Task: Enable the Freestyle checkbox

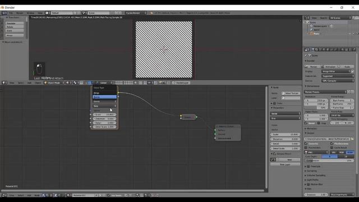Action: coord(309,167)
